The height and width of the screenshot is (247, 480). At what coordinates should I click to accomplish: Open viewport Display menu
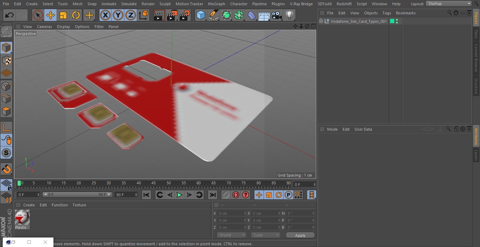63,27
